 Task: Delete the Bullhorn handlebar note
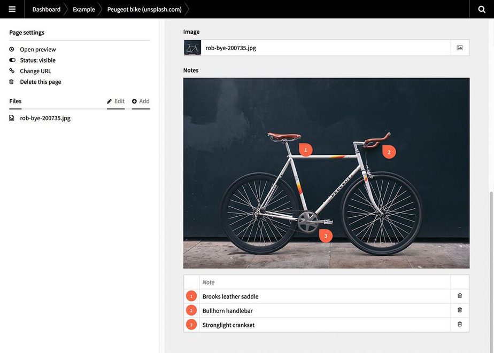pyautogui.click(x=460, y=310)
